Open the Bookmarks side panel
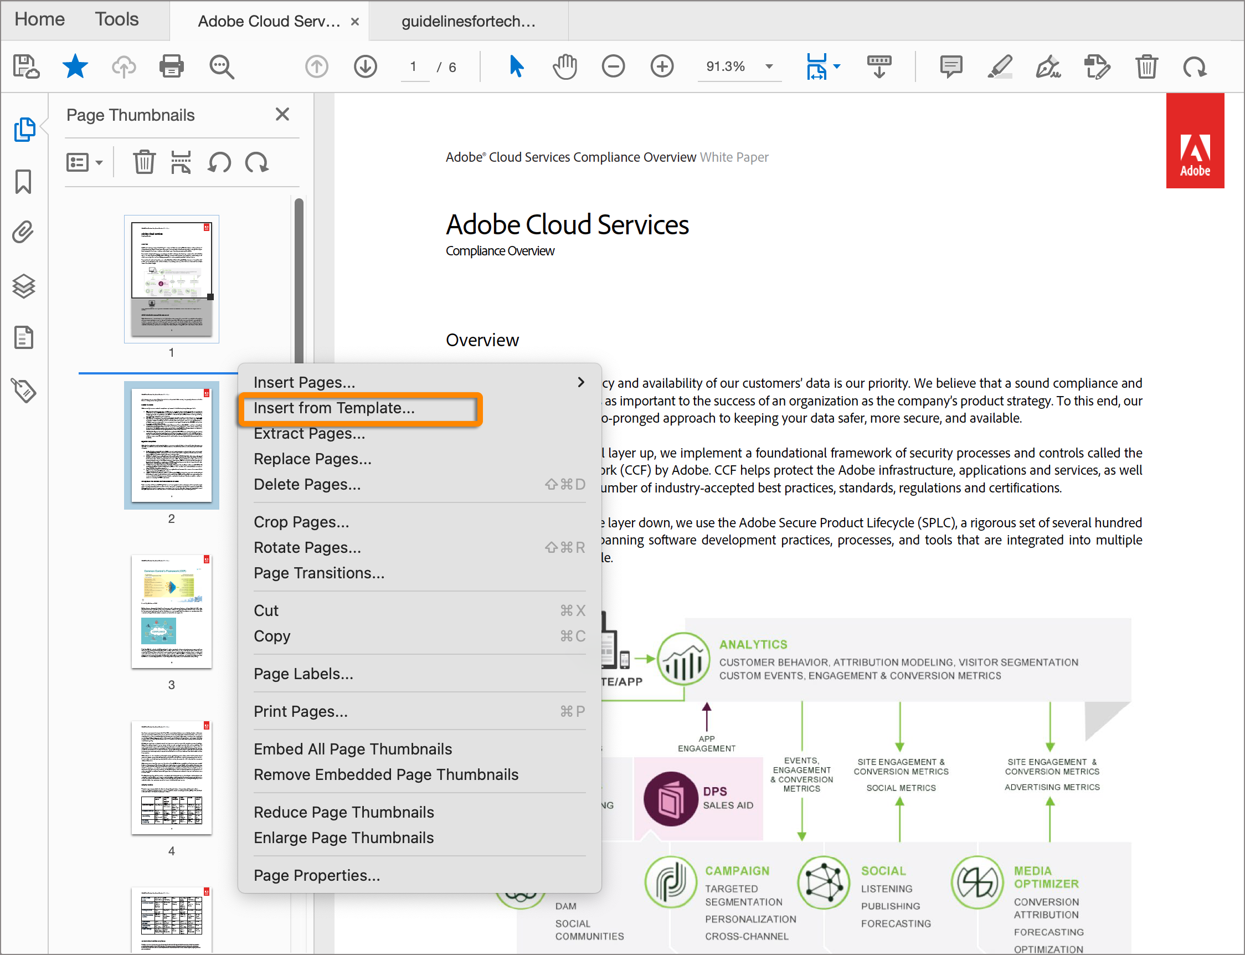This screenshot has width=1245, height=955. pyautogui.click(x=23, y=182)
